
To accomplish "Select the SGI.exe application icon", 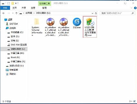I will (x=77, y=23).
